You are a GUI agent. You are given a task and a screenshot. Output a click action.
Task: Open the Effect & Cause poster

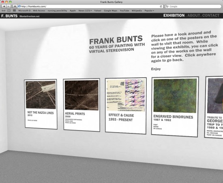(126, 106)
